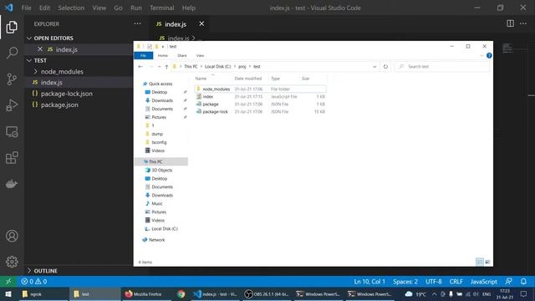Image resolution: width=535 pixels, height=301 pixels.
Task: Show errors and warnings count in status bar
Action: click(34, 282)
